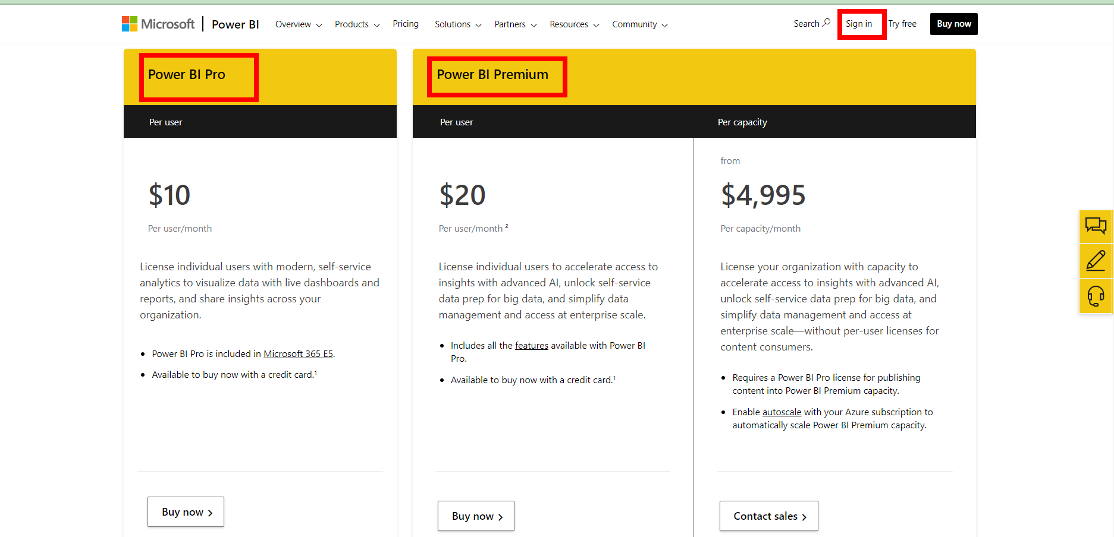Click the $10 price text
This screenshot has width=1114, height=537.
pyautogui.click(x=170, y=195)
